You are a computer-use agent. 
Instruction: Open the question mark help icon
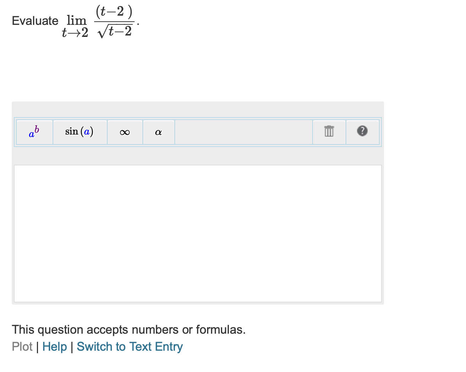pos(362,132)
